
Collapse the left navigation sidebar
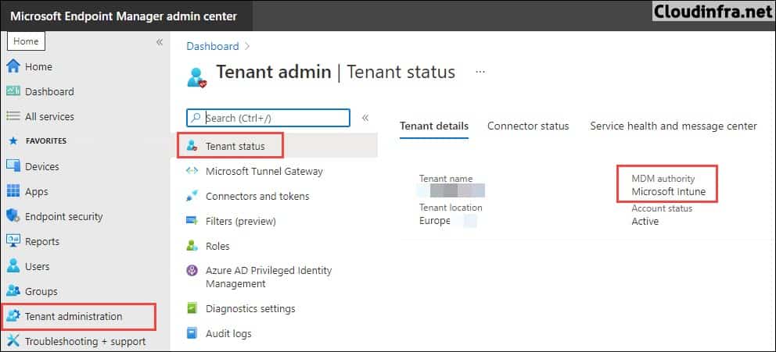[x=160, y=42]
